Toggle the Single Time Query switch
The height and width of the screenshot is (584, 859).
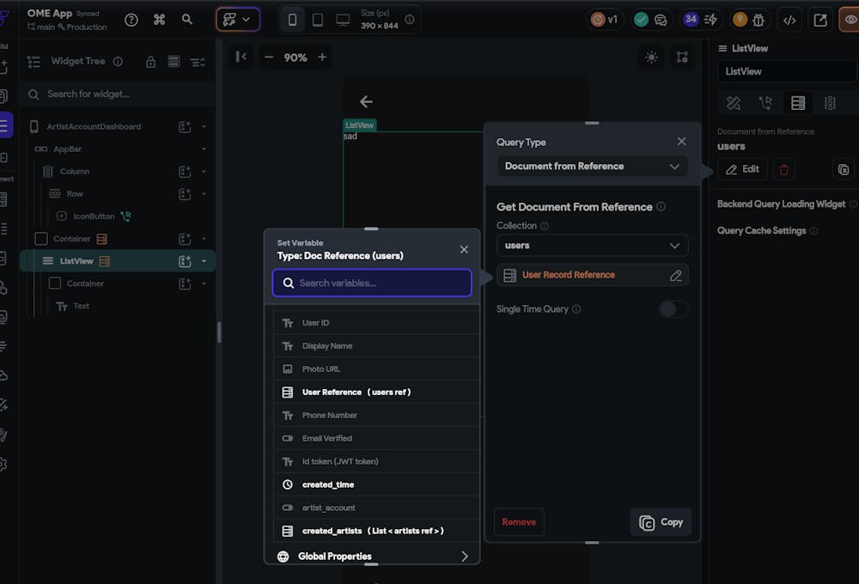(673, 309)
